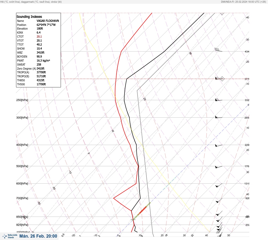
Task: Click the bottom axis temperature label 40
Action: click(207, 235)
